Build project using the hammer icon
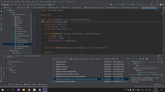This screenshot has height=92, width=165. 115,5
